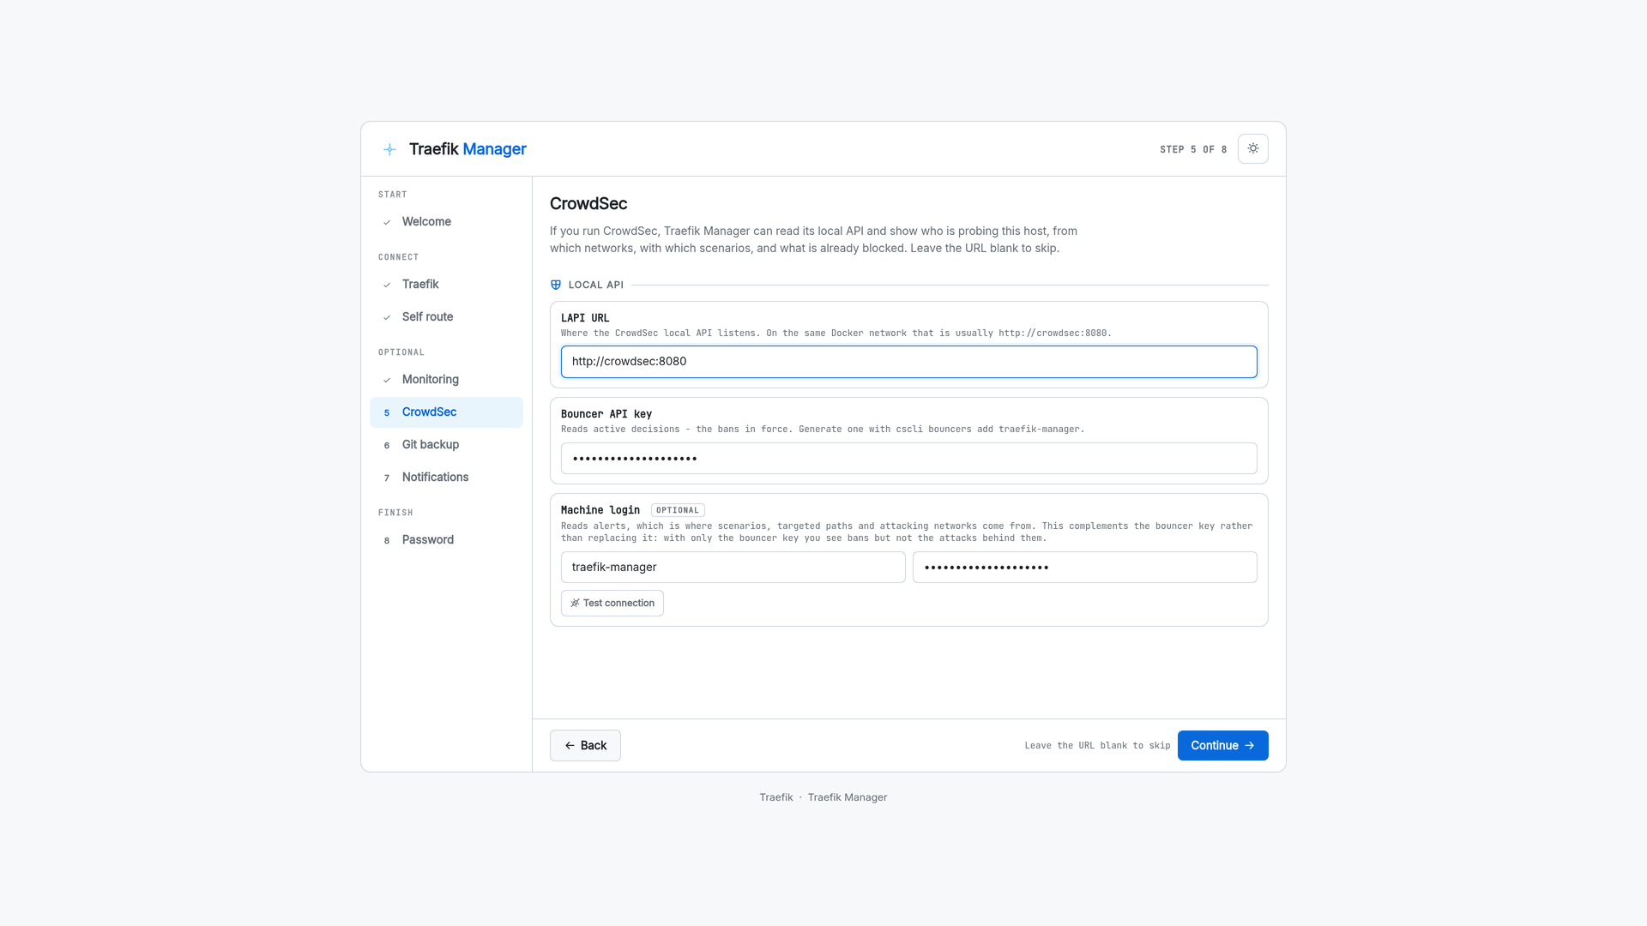Viewport: 1647px width, 926px height.
Task: Click 'Leave the URL blank to skip' footer hint
Action: (x=1097, y=746)
